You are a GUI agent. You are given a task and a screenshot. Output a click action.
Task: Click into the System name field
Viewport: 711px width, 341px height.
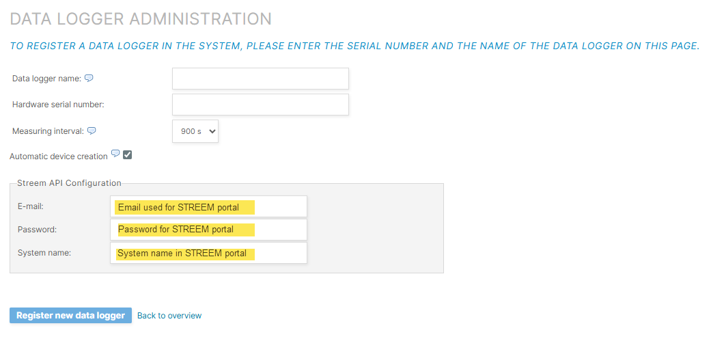click(x=208, y=253)
